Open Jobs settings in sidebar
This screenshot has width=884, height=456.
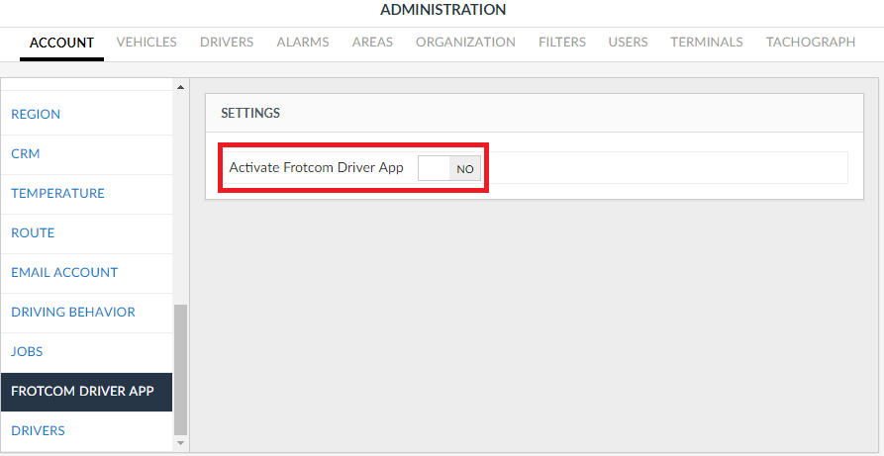[x=27, y=352]
